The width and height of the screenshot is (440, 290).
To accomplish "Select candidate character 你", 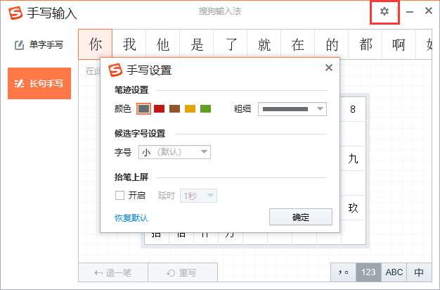I will [96, 45].
